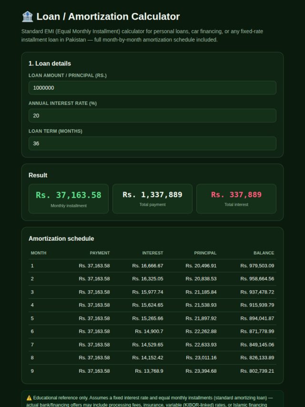Click the Total payment value Rs. 1,337,889

[x=152, y=194]
